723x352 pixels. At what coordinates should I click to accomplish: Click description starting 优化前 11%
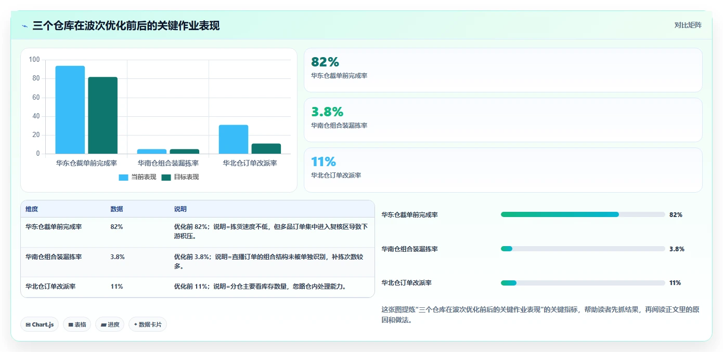point(260,286)
